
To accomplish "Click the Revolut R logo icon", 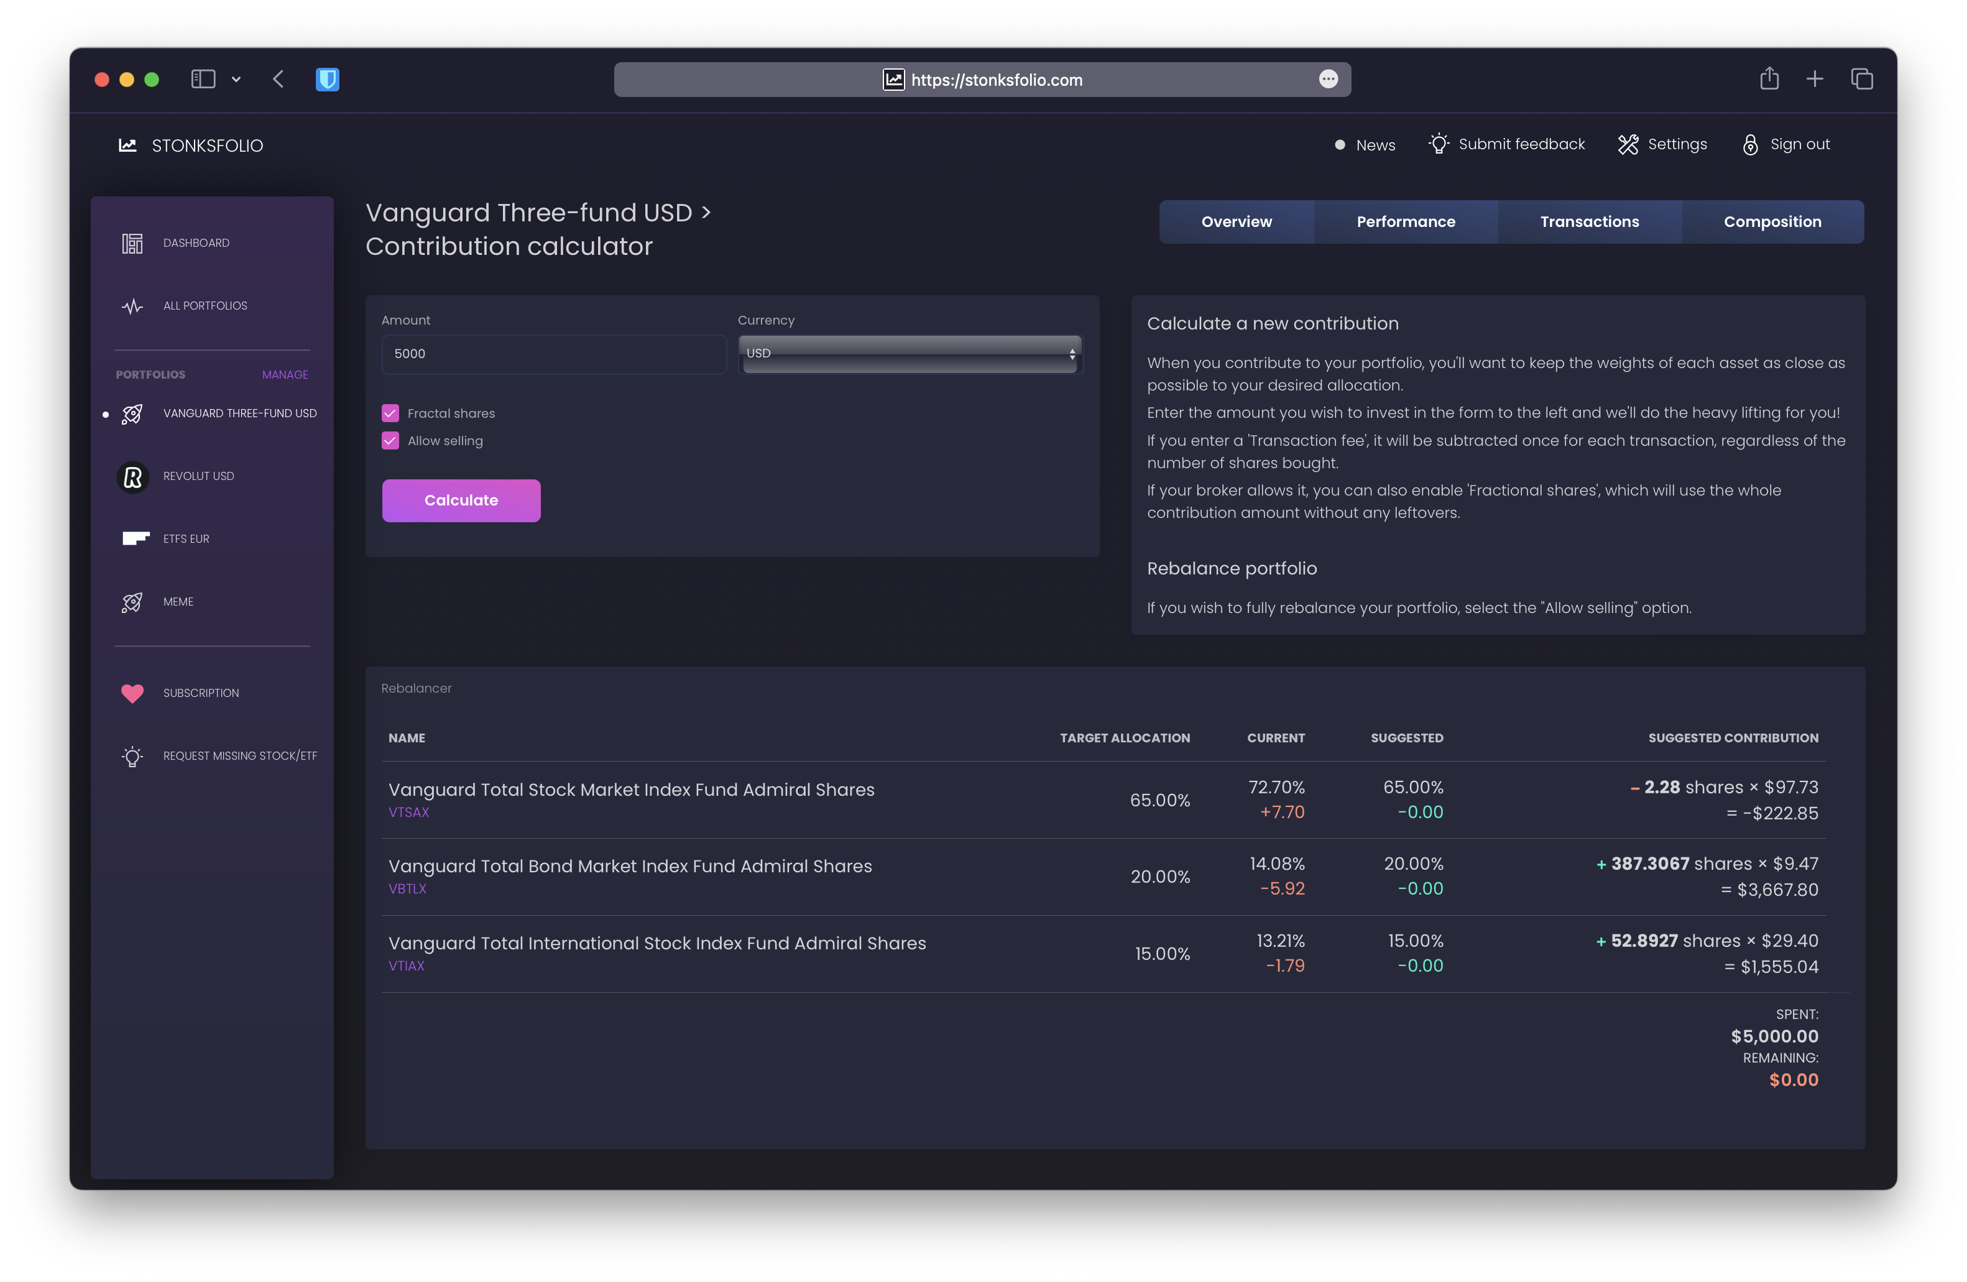I will [x=132, y=477].
